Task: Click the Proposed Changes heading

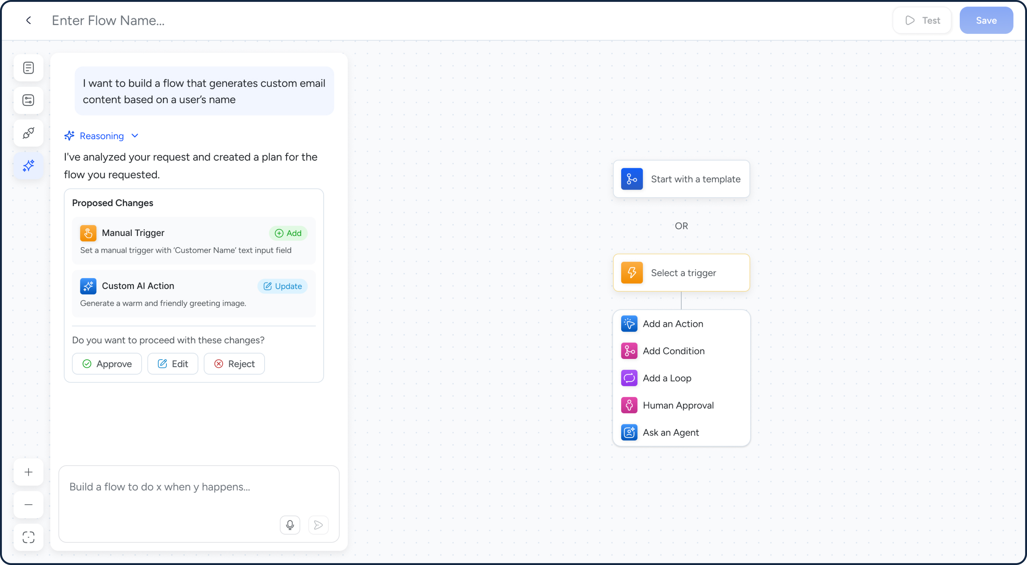Action: pos(112,203)
